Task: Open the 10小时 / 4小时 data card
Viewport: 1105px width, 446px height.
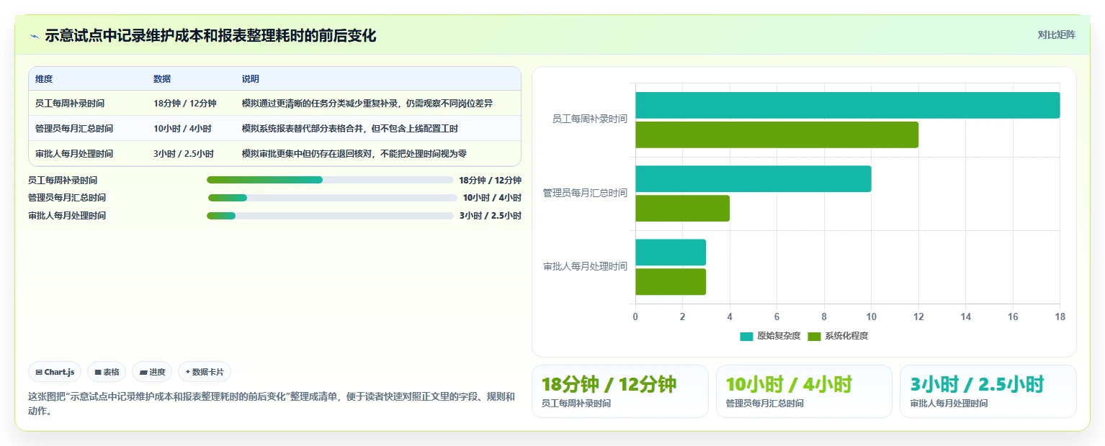Action: point(804,391)
